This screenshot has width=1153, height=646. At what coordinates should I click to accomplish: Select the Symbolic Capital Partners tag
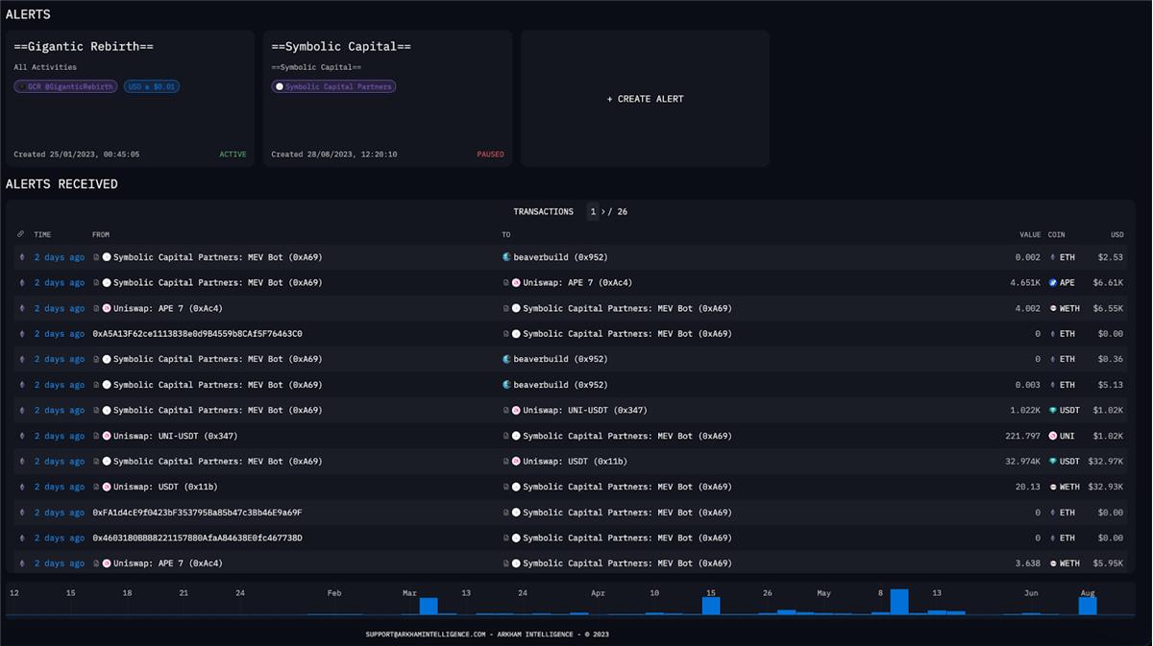[x=333, y=86]
